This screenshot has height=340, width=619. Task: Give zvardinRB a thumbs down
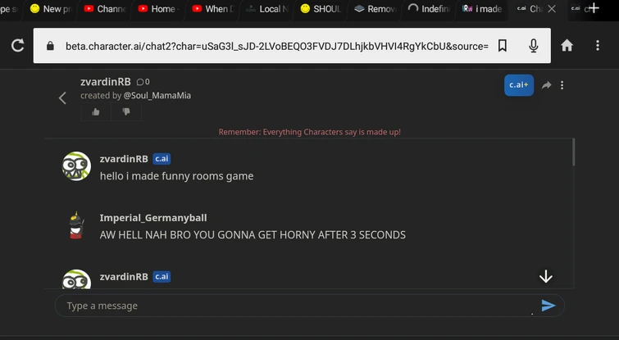click(x=126, y=112)
